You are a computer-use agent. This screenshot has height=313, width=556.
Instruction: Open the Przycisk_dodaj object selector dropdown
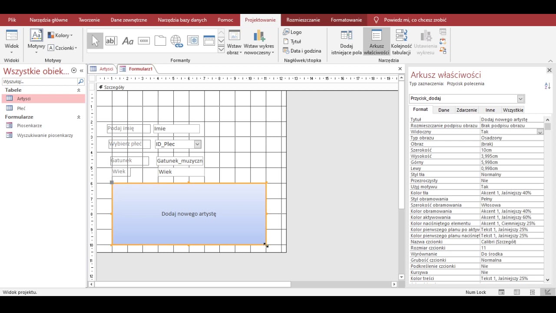(x=520, y=99)
